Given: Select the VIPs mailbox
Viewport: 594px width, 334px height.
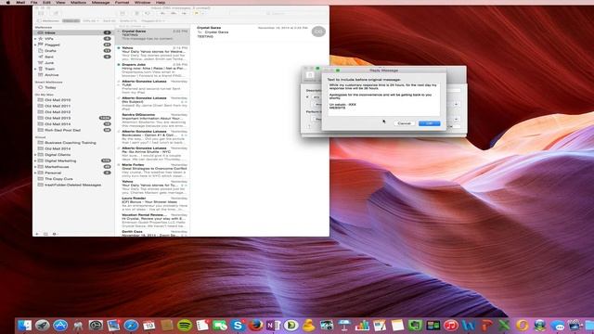Looking at the screenshot, I should point(73,39).
